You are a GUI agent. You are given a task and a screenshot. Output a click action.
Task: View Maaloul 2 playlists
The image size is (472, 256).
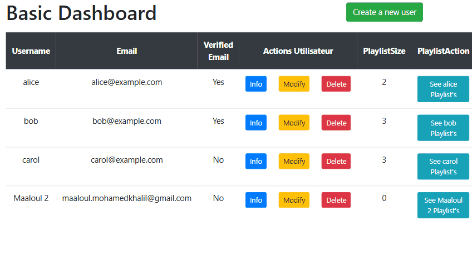(x=443, y=205)
